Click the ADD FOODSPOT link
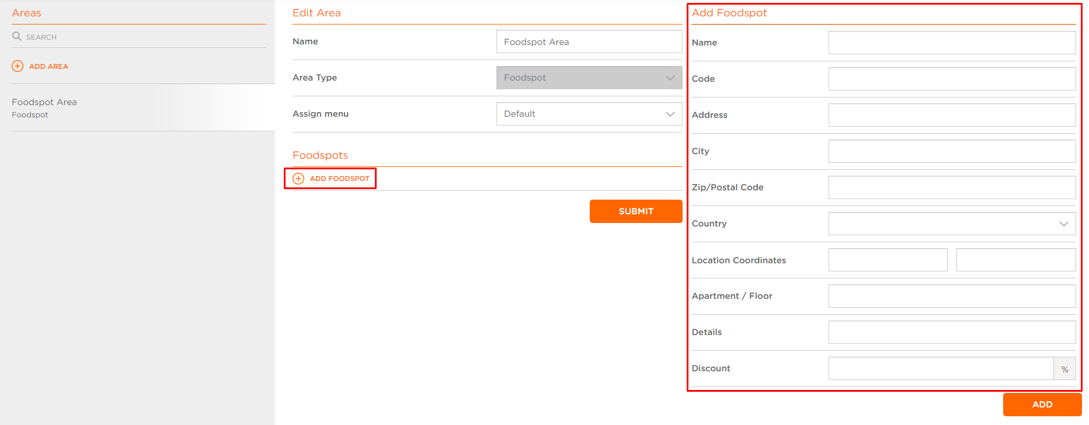1089x425 pixels. 340,179
